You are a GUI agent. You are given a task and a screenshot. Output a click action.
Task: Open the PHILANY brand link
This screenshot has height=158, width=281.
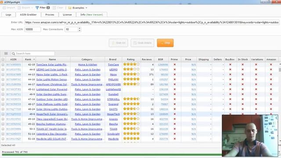pos(113,79)
